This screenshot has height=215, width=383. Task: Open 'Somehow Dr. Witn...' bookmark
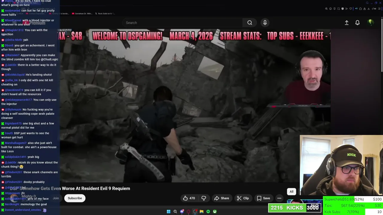click(82, 14)
